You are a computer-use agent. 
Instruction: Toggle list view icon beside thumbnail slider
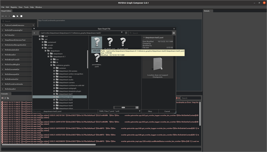(x=137, y=108)
